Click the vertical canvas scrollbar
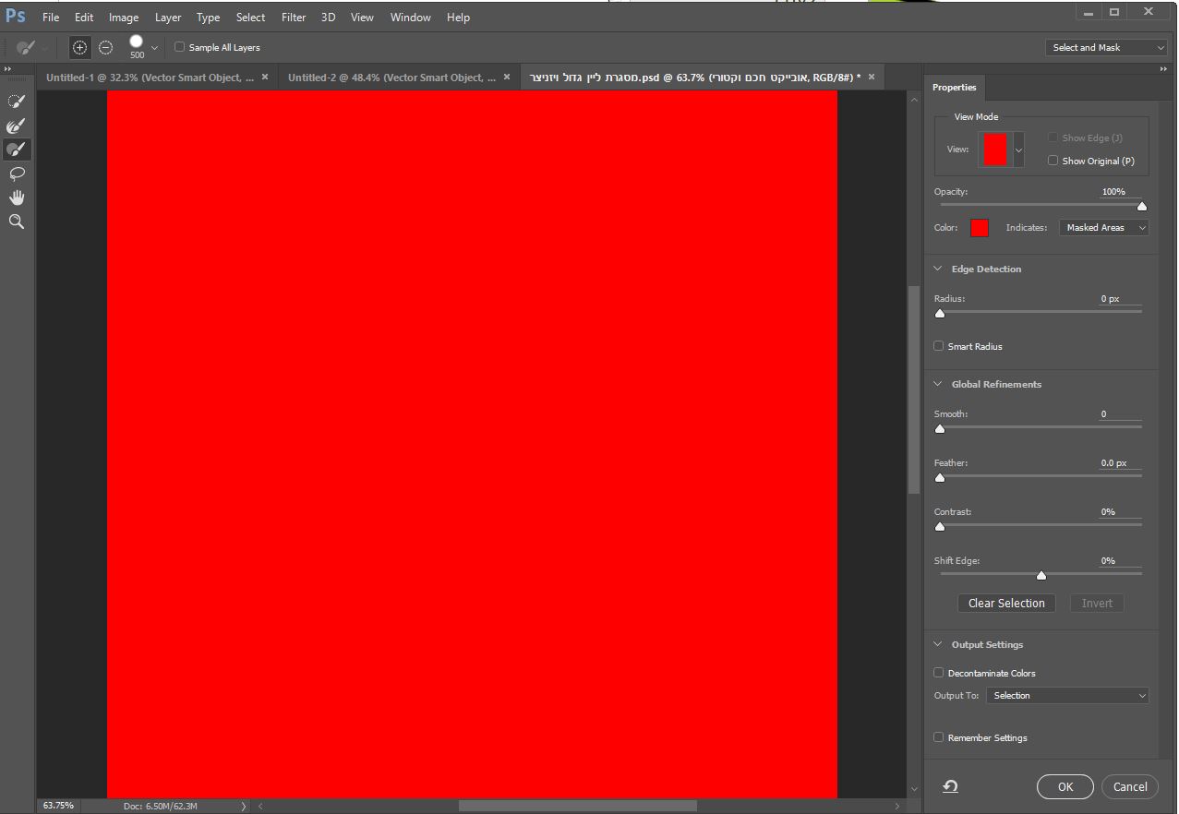Screen dimensions: 1179x814 (914, 389)
